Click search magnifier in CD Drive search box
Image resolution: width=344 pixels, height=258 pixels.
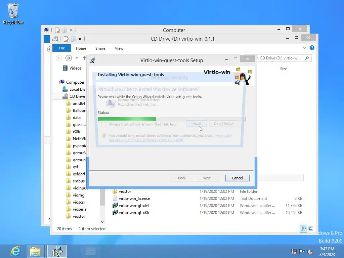click(307, 58)
